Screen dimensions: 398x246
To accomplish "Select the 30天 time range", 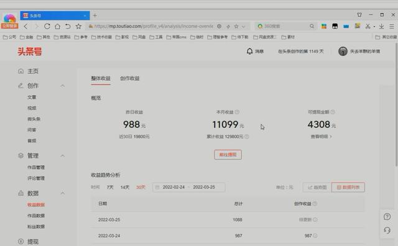I will pyautogui.click(x=141, y=187).
